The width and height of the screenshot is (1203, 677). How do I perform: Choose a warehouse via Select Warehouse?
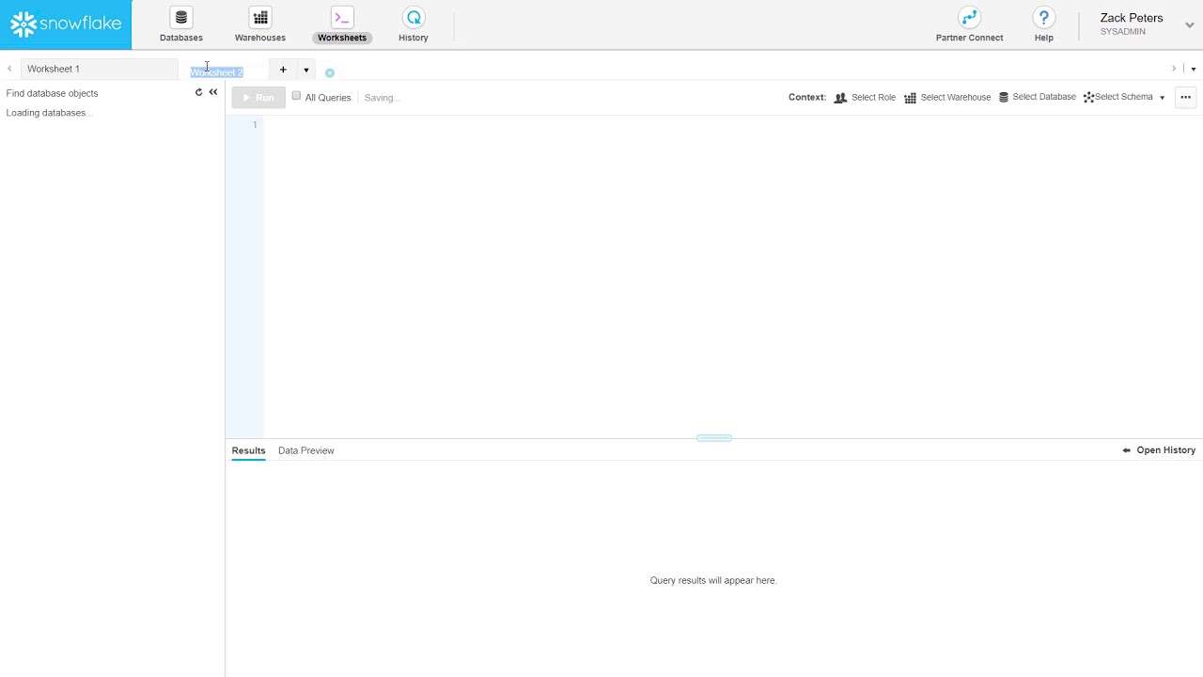(x=947, y=97)
